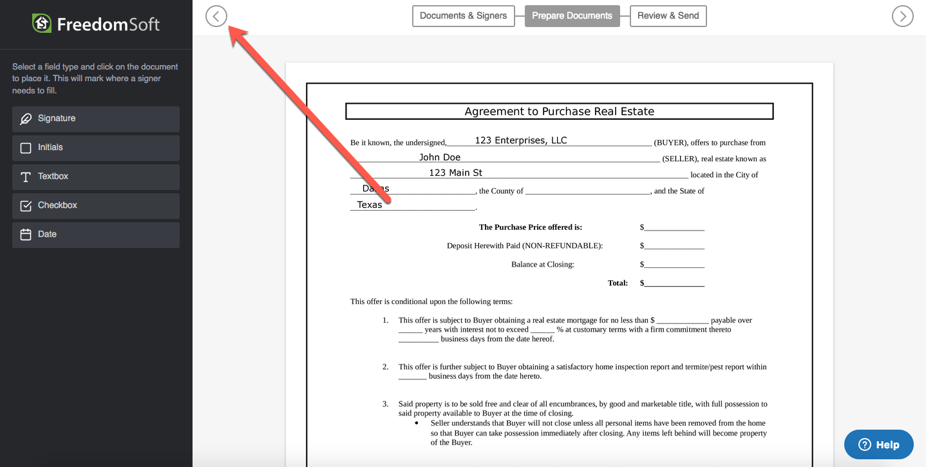Click the Initials square icon
This screenshot has height=467, width=926.
tap(26, 148)
